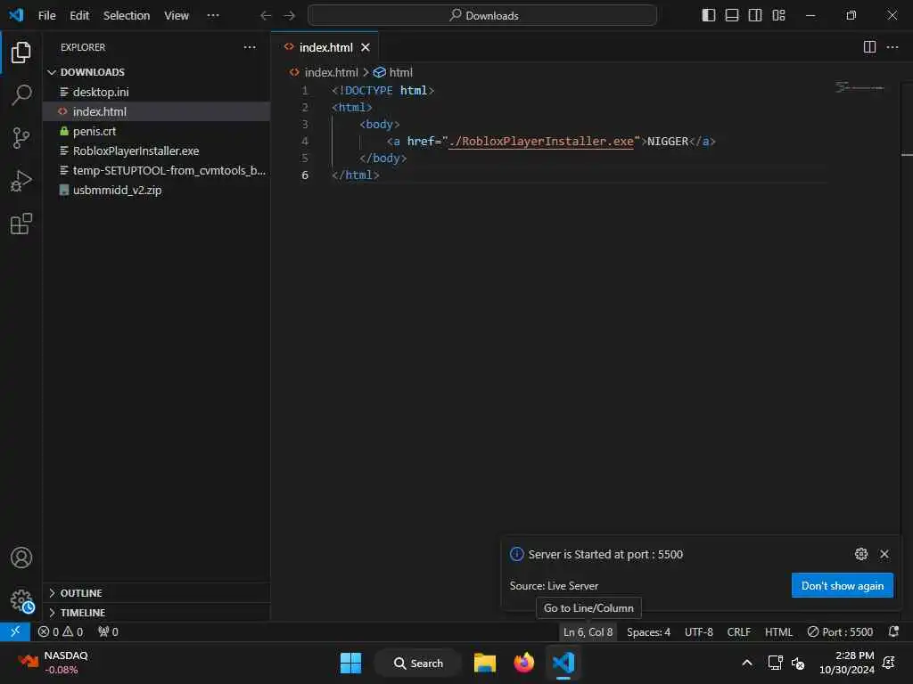Open the Edit menu

click(x=79, y=15)
